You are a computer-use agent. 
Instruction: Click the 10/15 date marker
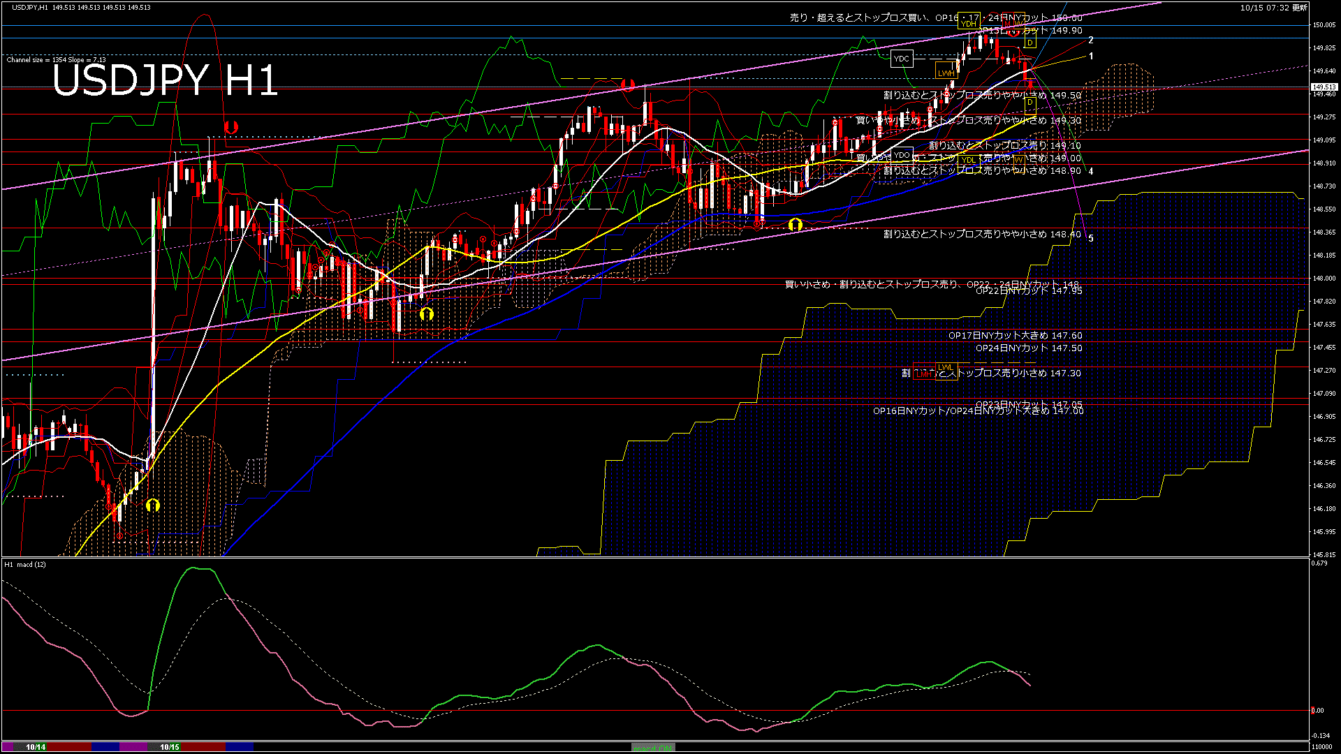170,747
